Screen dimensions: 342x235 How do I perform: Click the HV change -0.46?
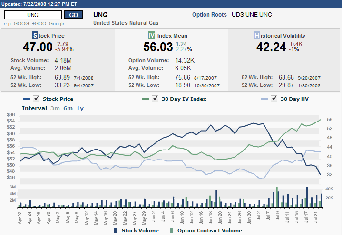pos(295,44)
